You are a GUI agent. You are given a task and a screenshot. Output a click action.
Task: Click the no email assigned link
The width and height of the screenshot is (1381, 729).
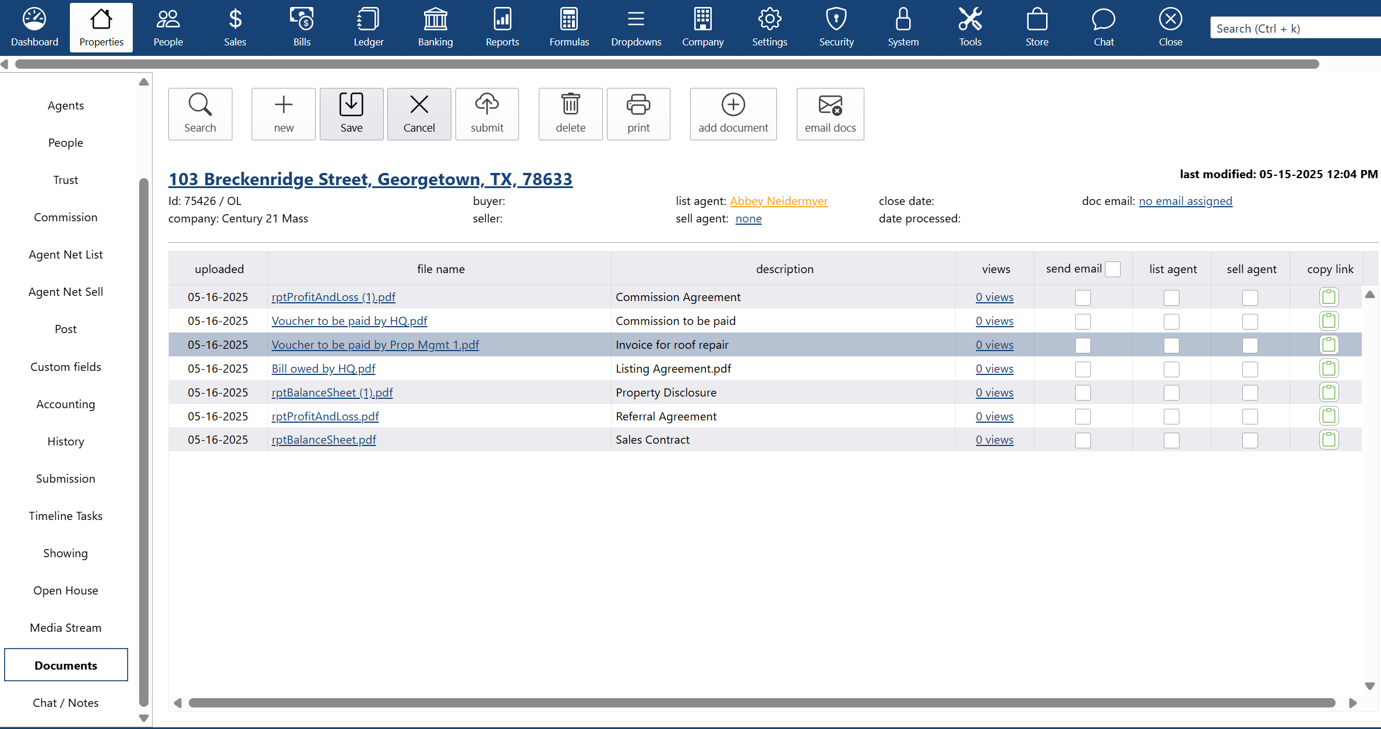[1185, 201]
